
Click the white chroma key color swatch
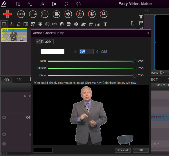click(x=52, y=51)
